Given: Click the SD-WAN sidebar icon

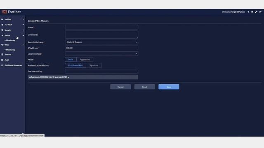Looking at the screenshot, I should pos(2,25).
